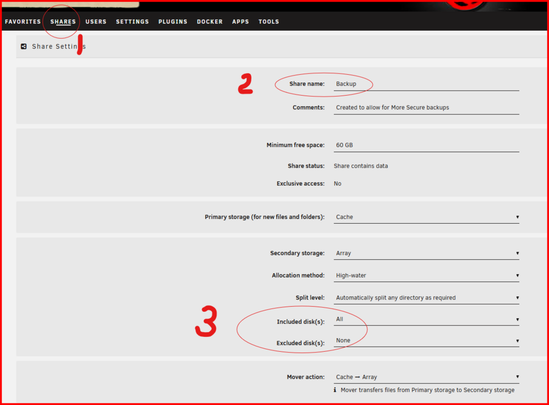Open the Primary storage dropdown set to Cache
The width and height of the screenshot is (549, 405).
coord(427,217)
